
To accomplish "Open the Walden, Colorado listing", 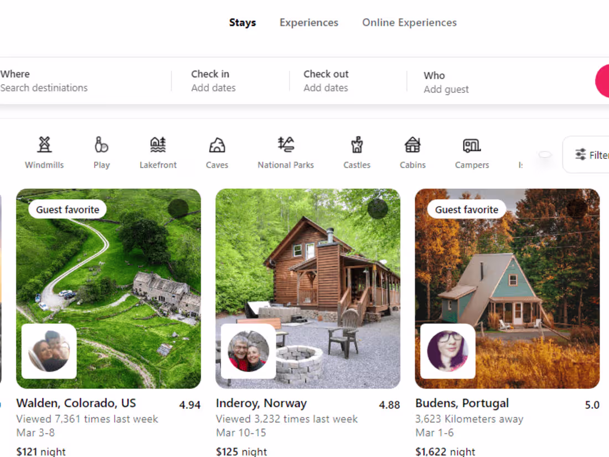I will (x=109, y=288).
